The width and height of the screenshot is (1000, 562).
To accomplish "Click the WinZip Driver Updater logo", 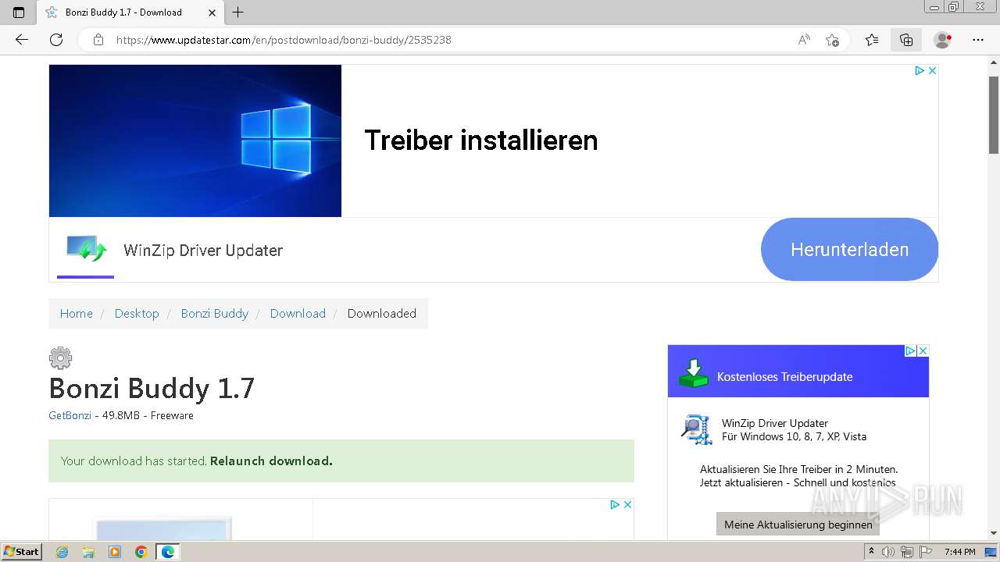I will [x=86, y=249].
